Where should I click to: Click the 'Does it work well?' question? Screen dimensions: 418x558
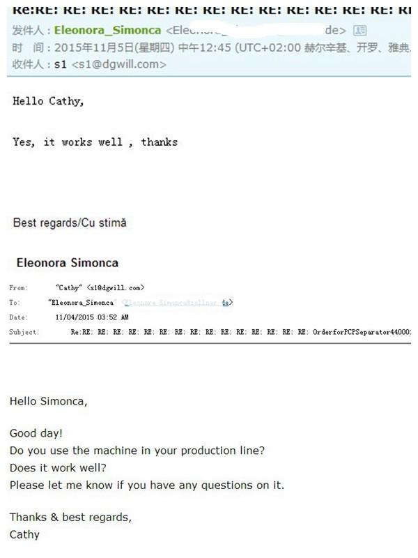[x=58, y=467]
